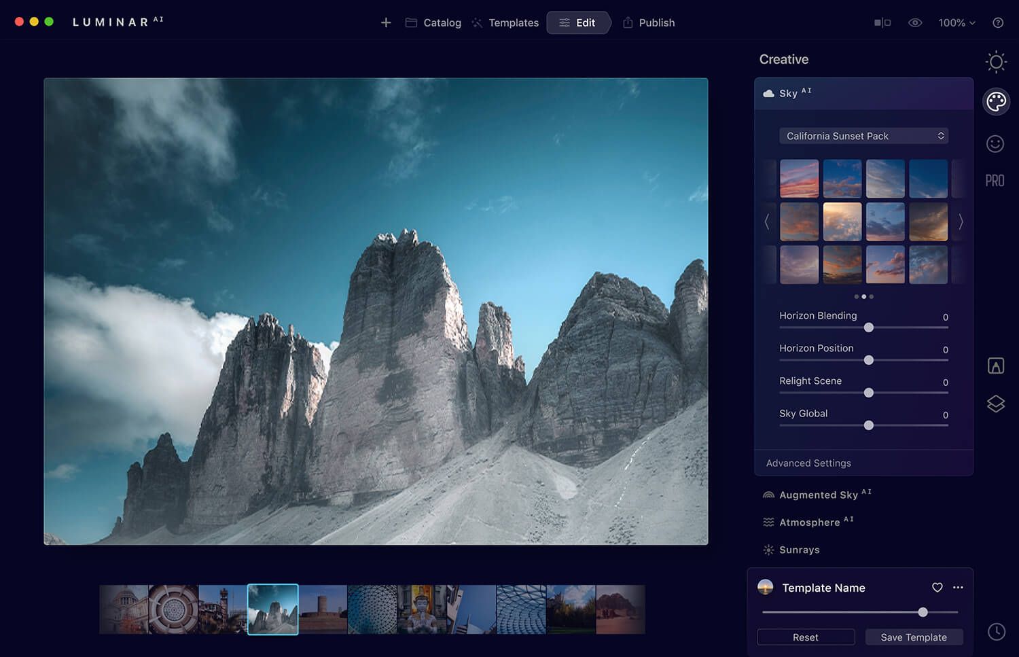Open the Portrait face icon tab

(995, 143)
